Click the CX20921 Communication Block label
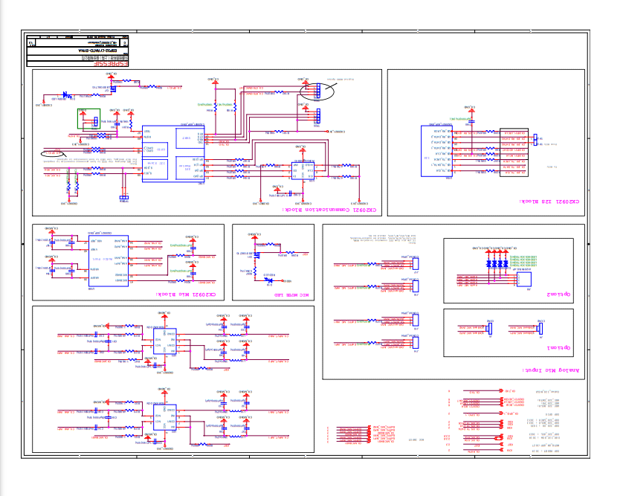Viewport: 623px width, 496px height. point(329,210)
